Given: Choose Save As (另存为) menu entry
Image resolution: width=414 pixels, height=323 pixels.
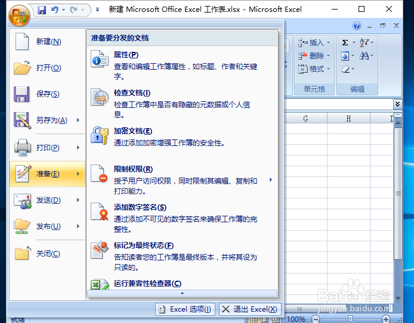Looking at the screenshot, I should click(48, 120).
